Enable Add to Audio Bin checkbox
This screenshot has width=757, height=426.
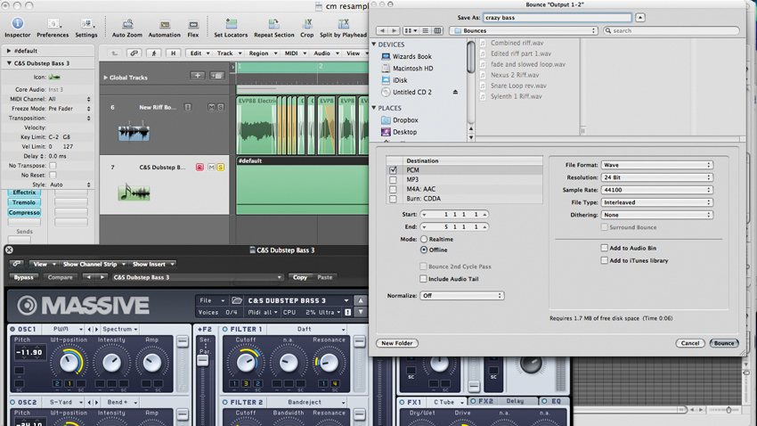pos(604,248)
